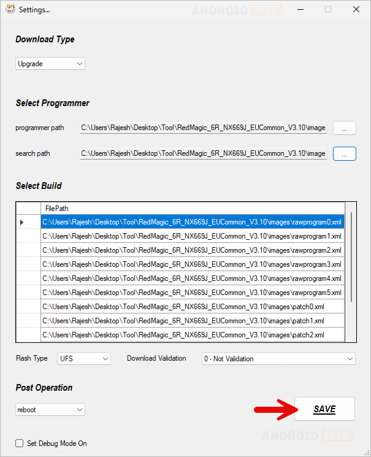Click the Settings window app icon
Viewport: 371px width, 457px height.
10,10
